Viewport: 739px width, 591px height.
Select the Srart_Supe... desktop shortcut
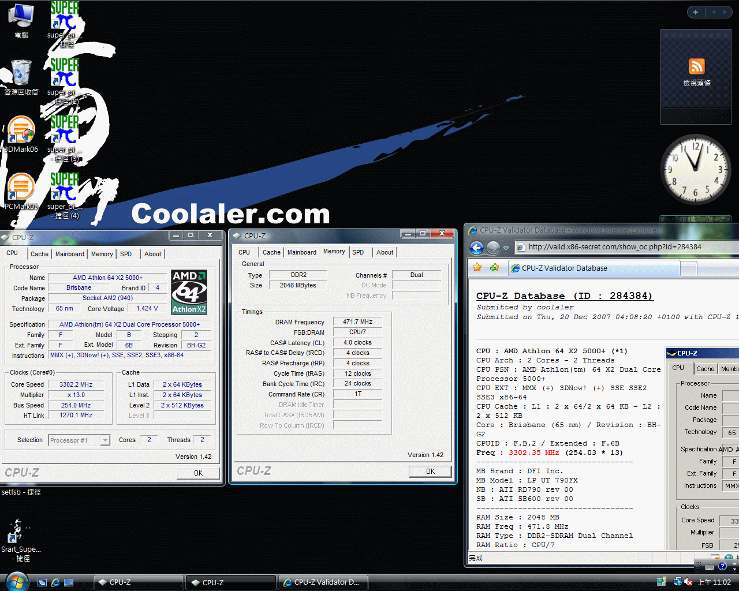[21, 540]
